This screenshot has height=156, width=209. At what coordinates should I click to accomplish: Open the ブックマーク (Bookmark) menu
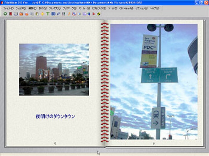coord(70,8)
